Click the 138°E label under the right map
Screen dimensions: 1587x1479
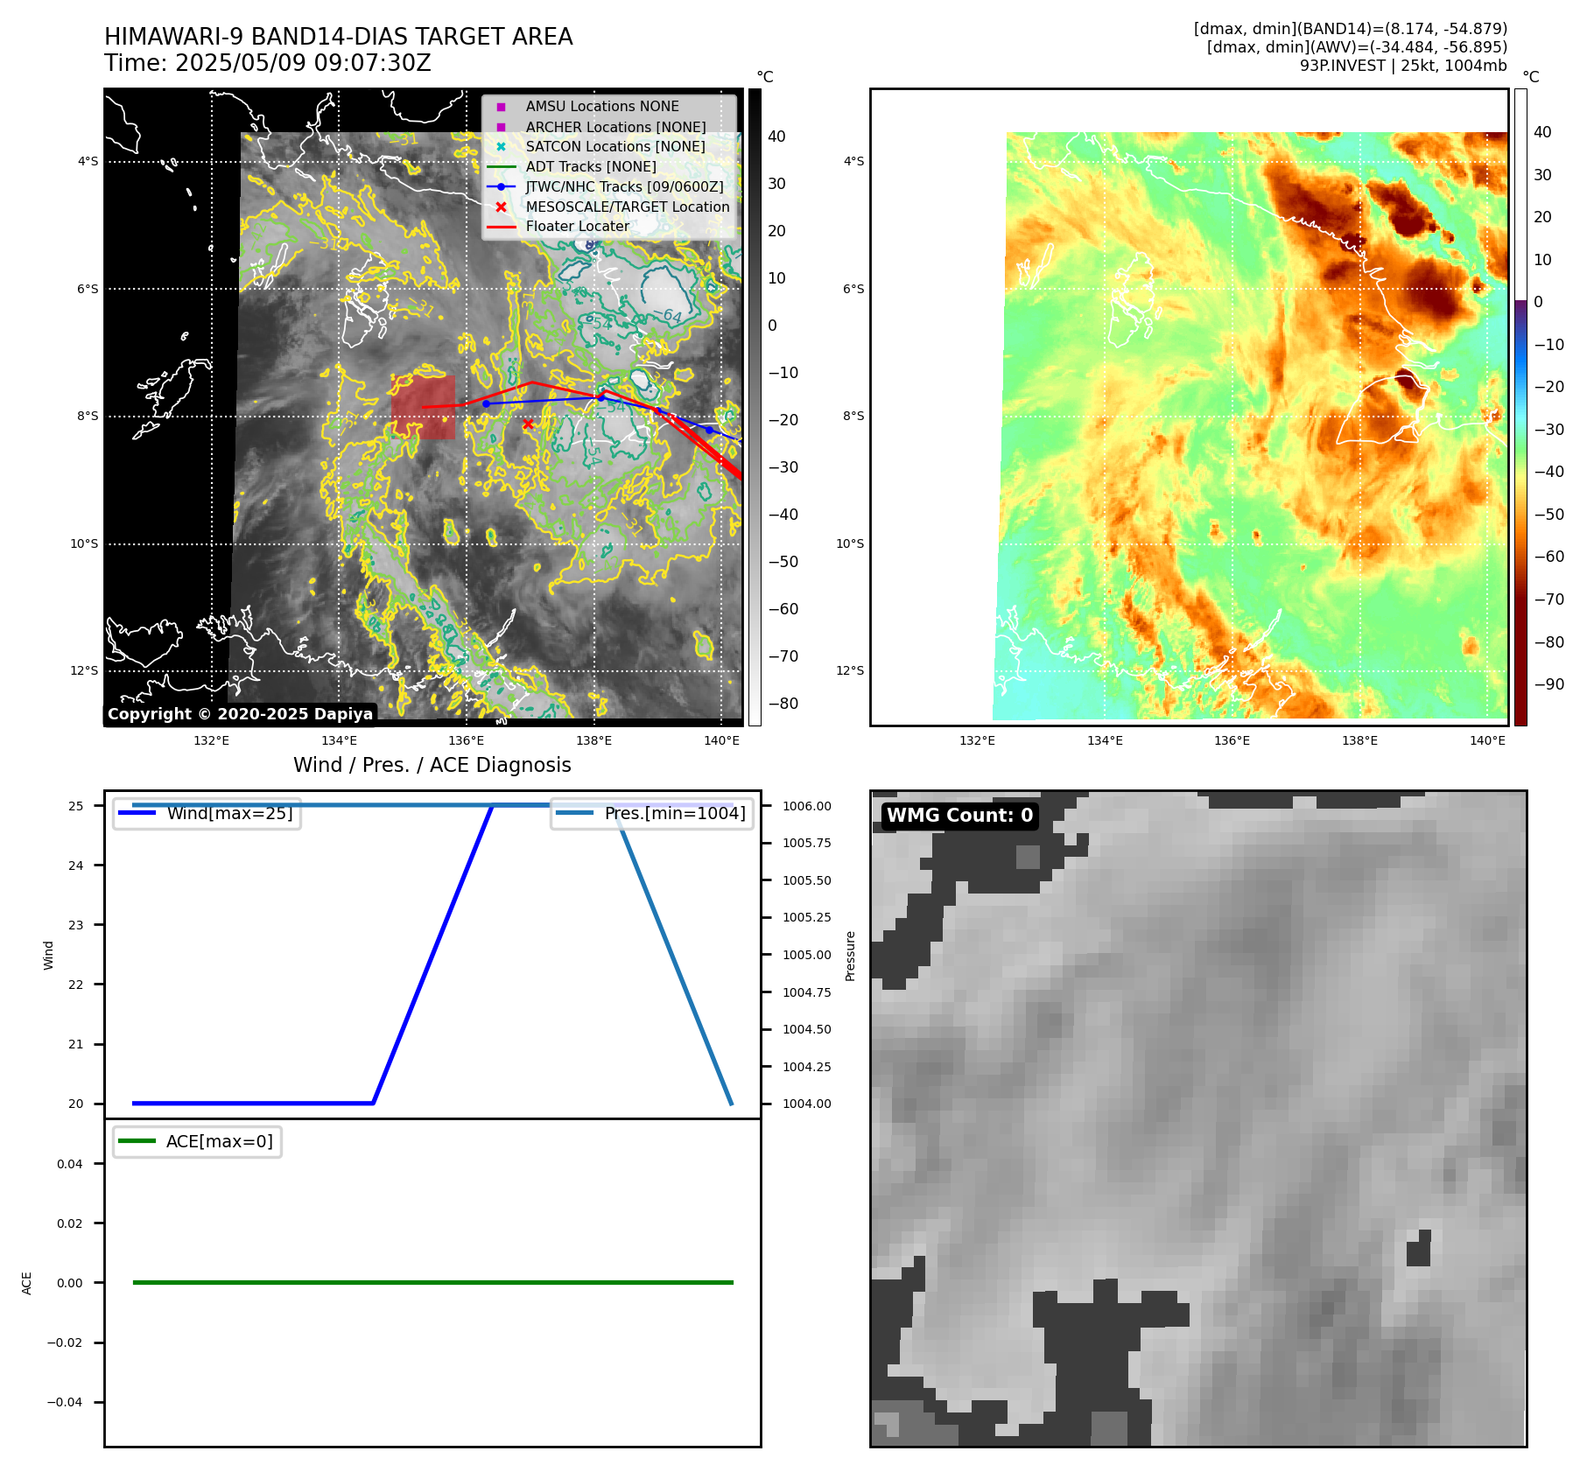click(x=1359, y=740)
